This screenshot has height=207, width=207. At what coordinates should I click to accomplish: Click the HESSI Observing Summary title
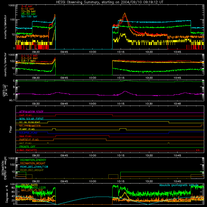[x=109, y=2]
